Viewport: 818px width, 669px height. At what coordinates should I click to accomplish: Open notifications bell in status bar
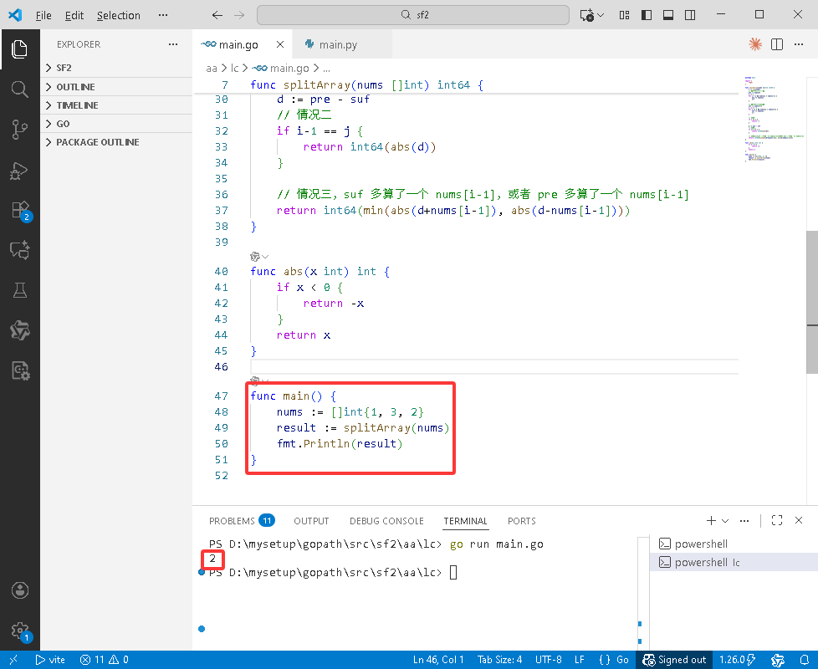pos(805,660)
